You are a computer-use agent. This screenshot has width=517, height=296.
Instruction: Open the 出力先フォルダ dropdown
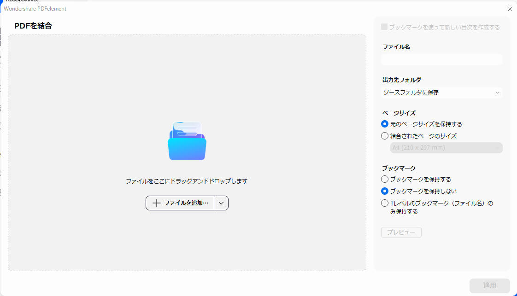(x=441, y=93)
